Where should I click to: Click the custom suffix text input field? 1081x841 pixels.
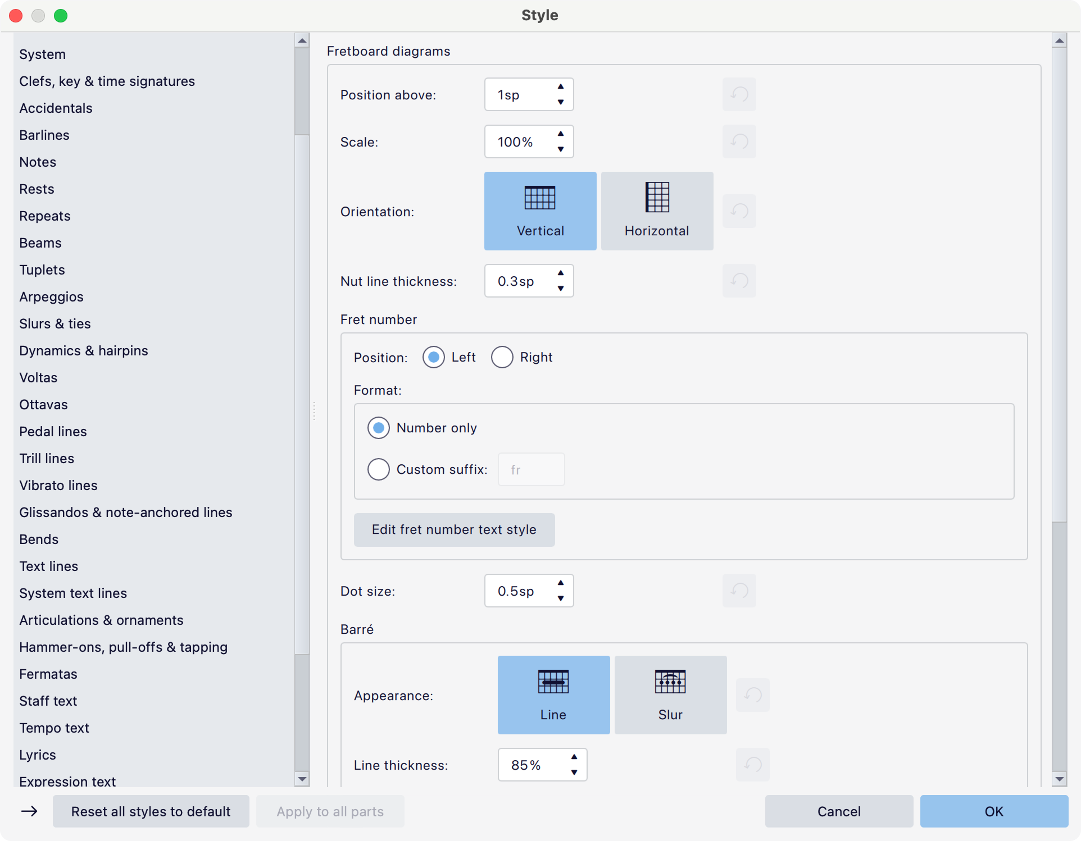530,469
